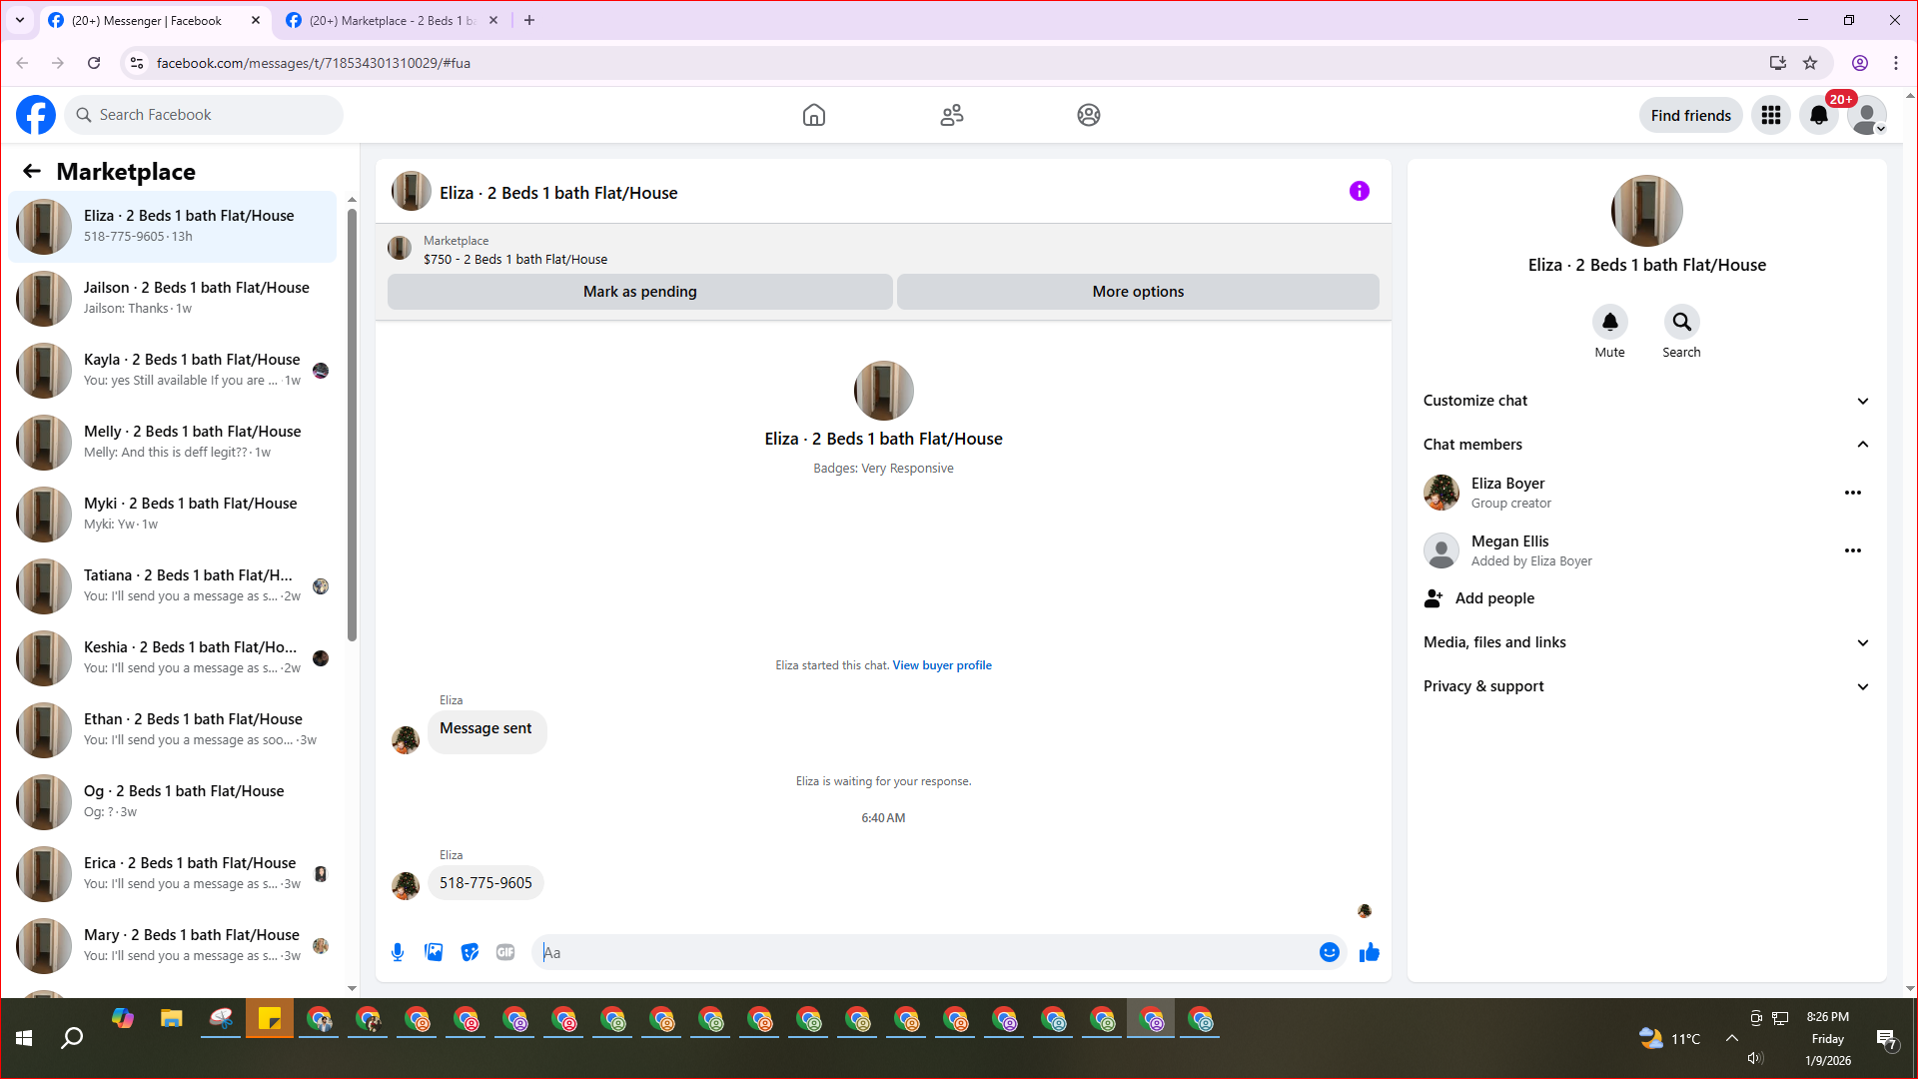Open the Facebook menu grid icon
1918x1079 pixels.
[x=1771, y=116]
